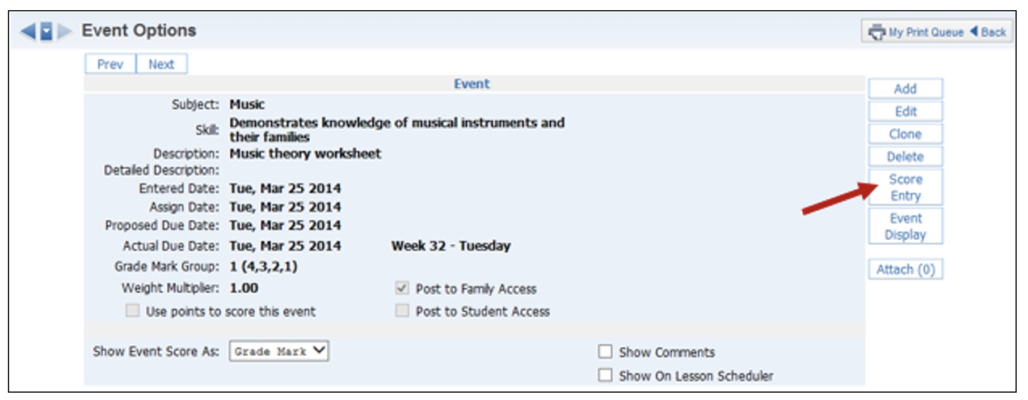
Task: Open My Print Queue printer icon
Action: click(877, 32)
